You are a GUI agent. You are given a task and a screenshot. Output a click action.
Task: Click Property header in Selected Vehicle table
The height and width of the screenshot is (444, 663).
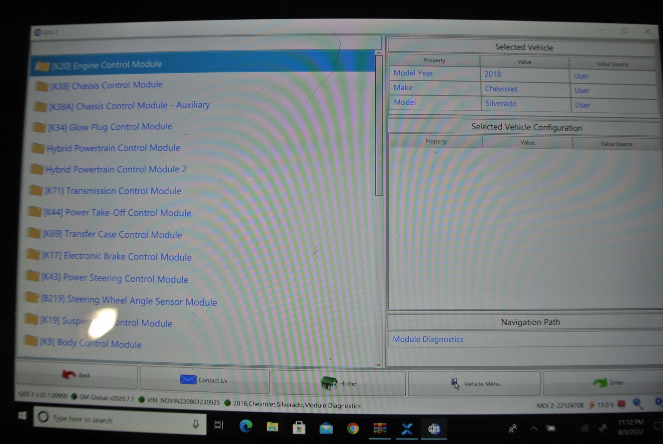pos(435,60)
